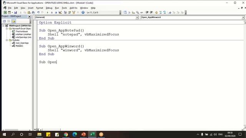
Task: Toggle Breakpoint hand icon
Action: pyautogui.click(x=156, y=12)
